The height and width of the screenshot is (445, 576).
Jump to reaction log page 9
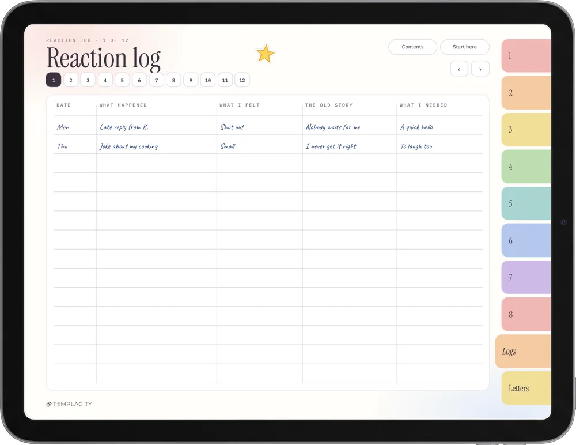click(191, 80)
